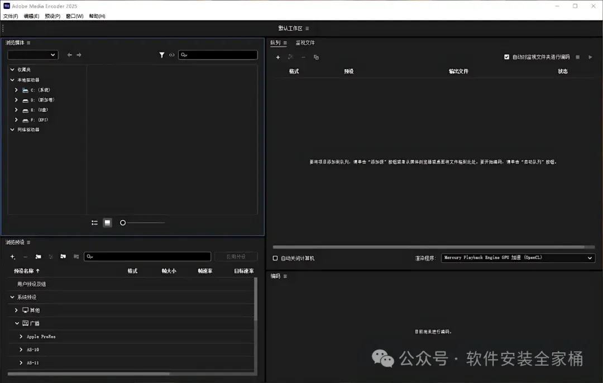Open the Help (H) menu

[97, 16]
